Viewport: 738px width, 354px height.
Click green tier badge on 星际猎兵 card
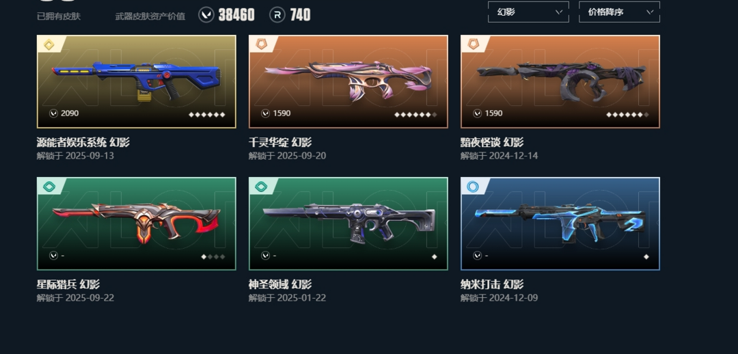click(49, 187)
